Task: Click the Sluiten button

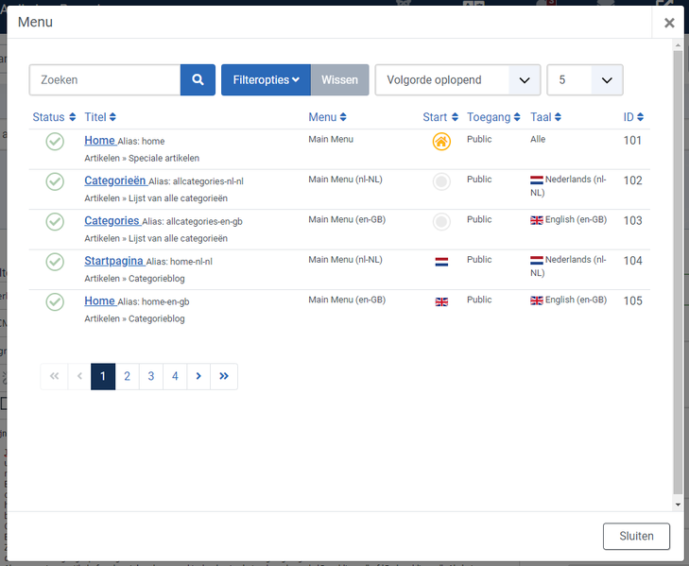Action: tap(636, 536)
